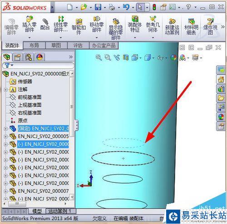Click the Print icon
This screenshot has width=227, height=224.
112,7
